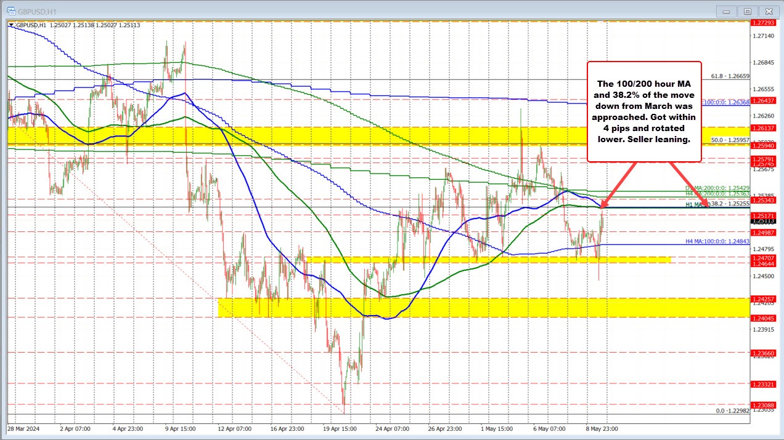Select the H4 MA:100:0:0: 1.24843 label
This screenshot has width=784, height=440.
717,242
